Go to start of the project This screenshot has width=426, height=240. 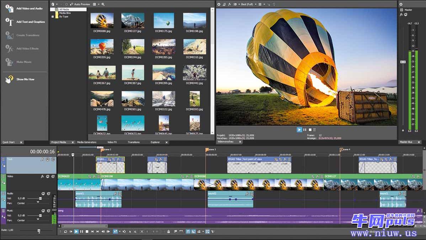pos(92,231)
